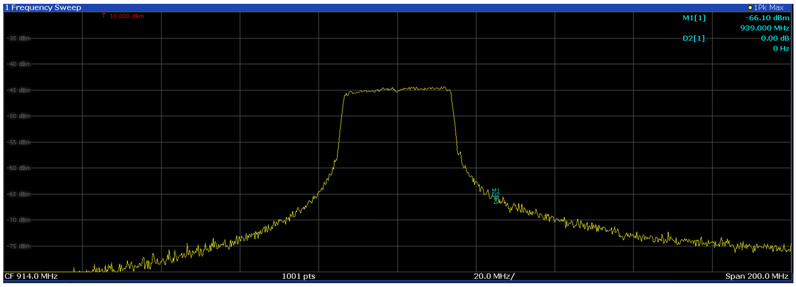Click the 0.00 dB delta value
The image size is (796, 287).
click(774, 38)
